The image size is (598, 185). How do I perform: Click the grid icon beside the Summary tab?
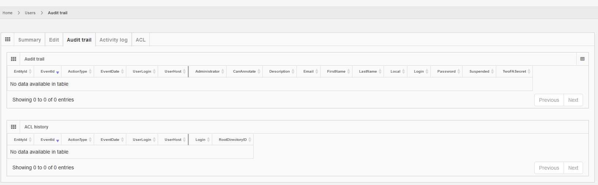click(x=8, y=39)
